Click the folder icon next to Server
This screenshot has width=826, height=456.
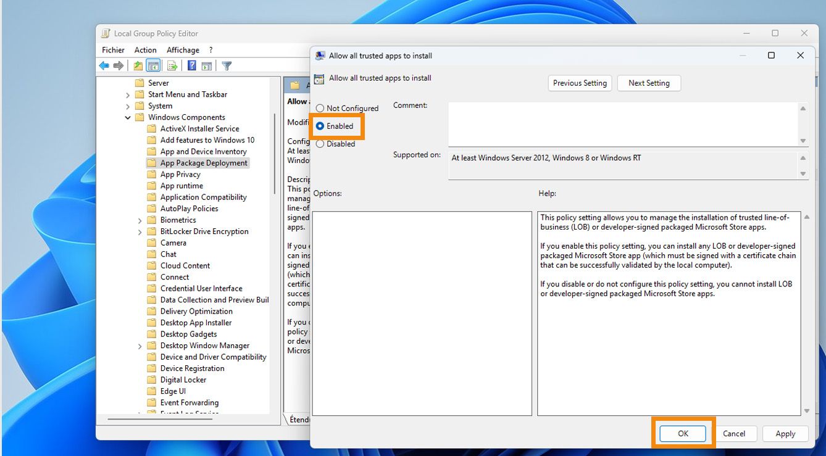(x=140, y=83)
